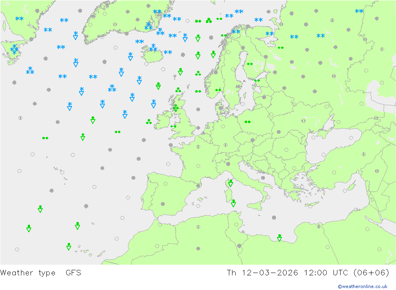396x290 pixels.
Task: Click the grey cloud dot over central Spain
Action: point(163,204)
